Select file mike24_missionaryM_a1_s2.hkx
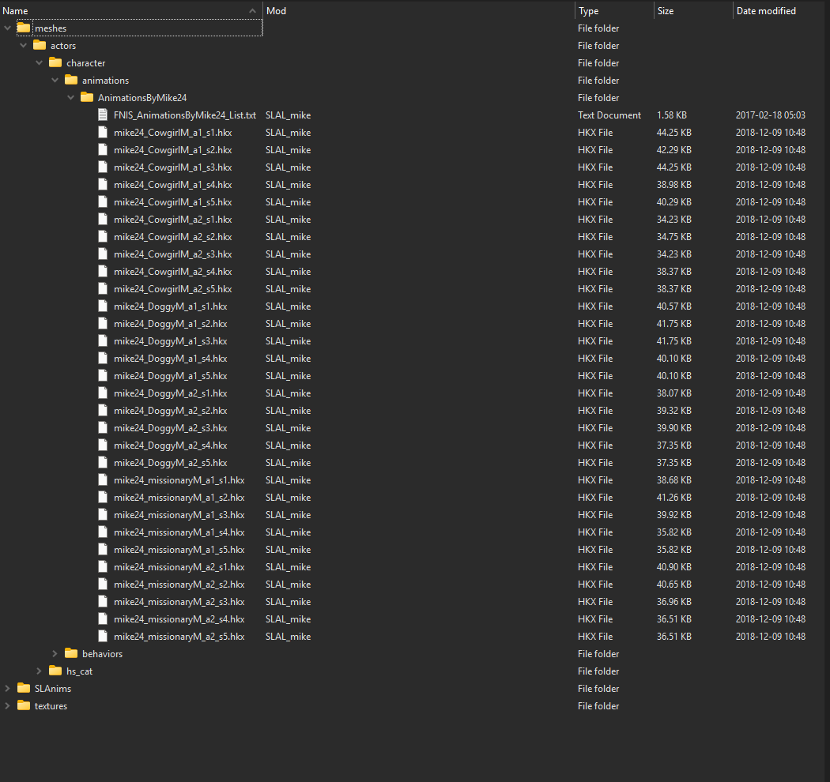The width and height of the screenshot is (830, 782). pyautogui.click(x=179, y=498)
